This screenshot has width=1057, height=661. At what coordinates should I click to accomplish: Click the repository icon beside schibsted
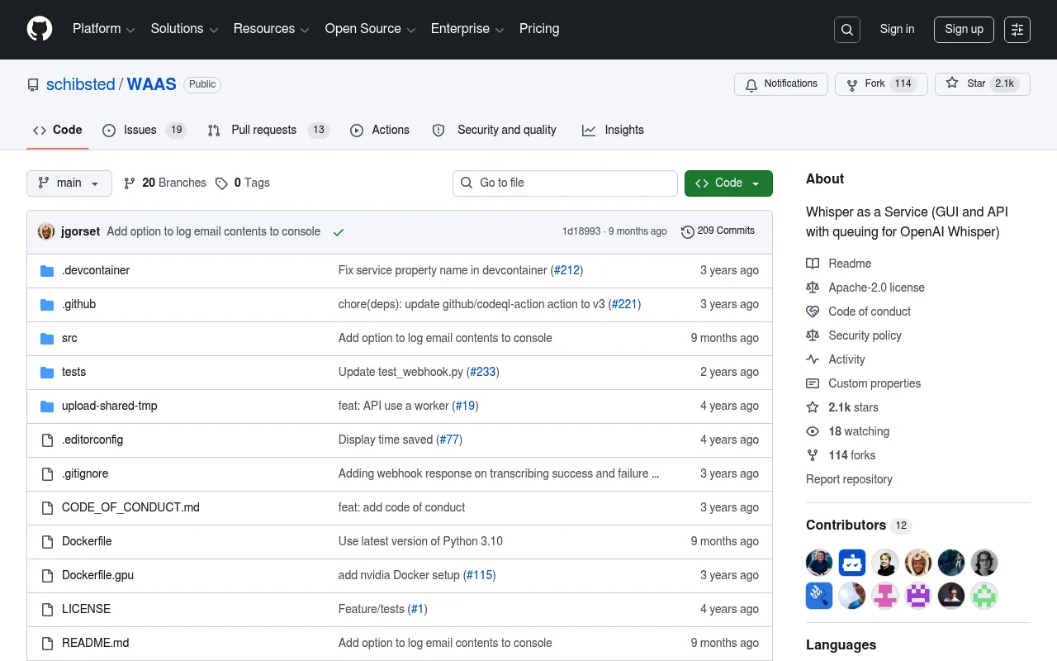[33, 85]
